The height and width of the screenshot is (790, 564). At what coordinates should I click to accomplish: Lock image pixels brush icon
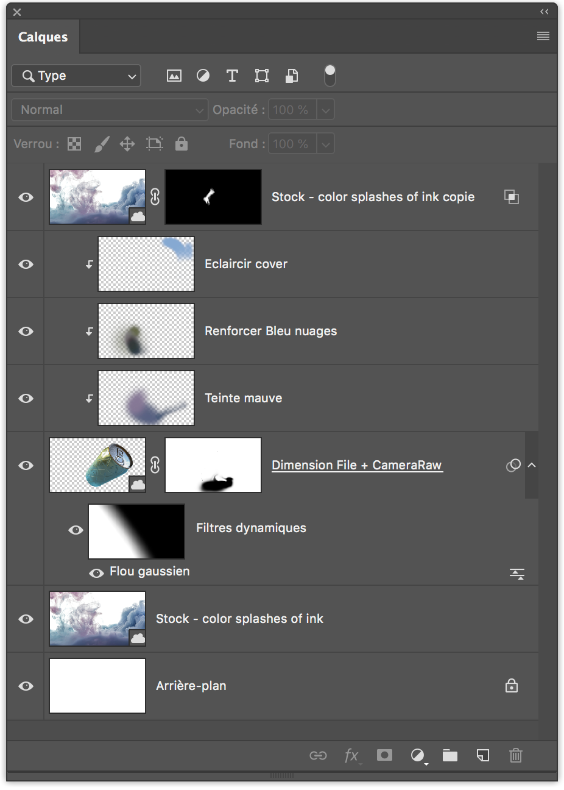tap(102, 144)
